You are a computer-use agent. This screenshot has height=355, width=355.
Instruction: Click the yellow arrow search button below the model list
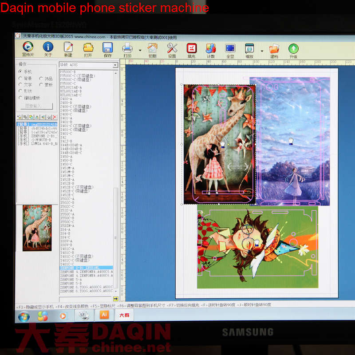[x=116, y=299]
